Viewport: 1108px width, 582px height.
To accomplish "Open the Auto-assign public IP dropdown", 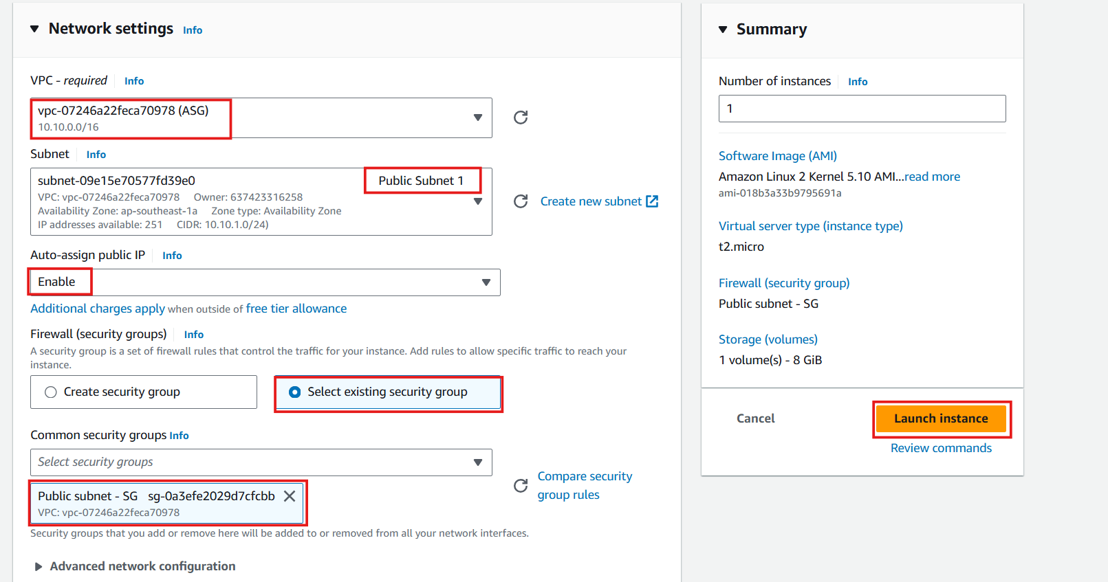I will click(x=265, y=282).
